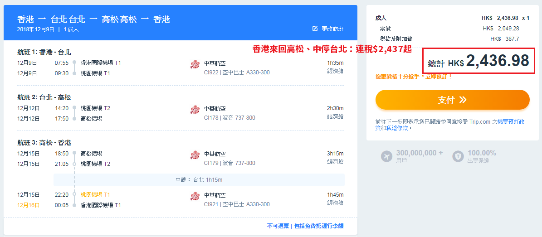Select the 航班 3: 高松 - 香港 heading
Image resolution: width=542 pixels, height=237 pixels.
point(44,143)
